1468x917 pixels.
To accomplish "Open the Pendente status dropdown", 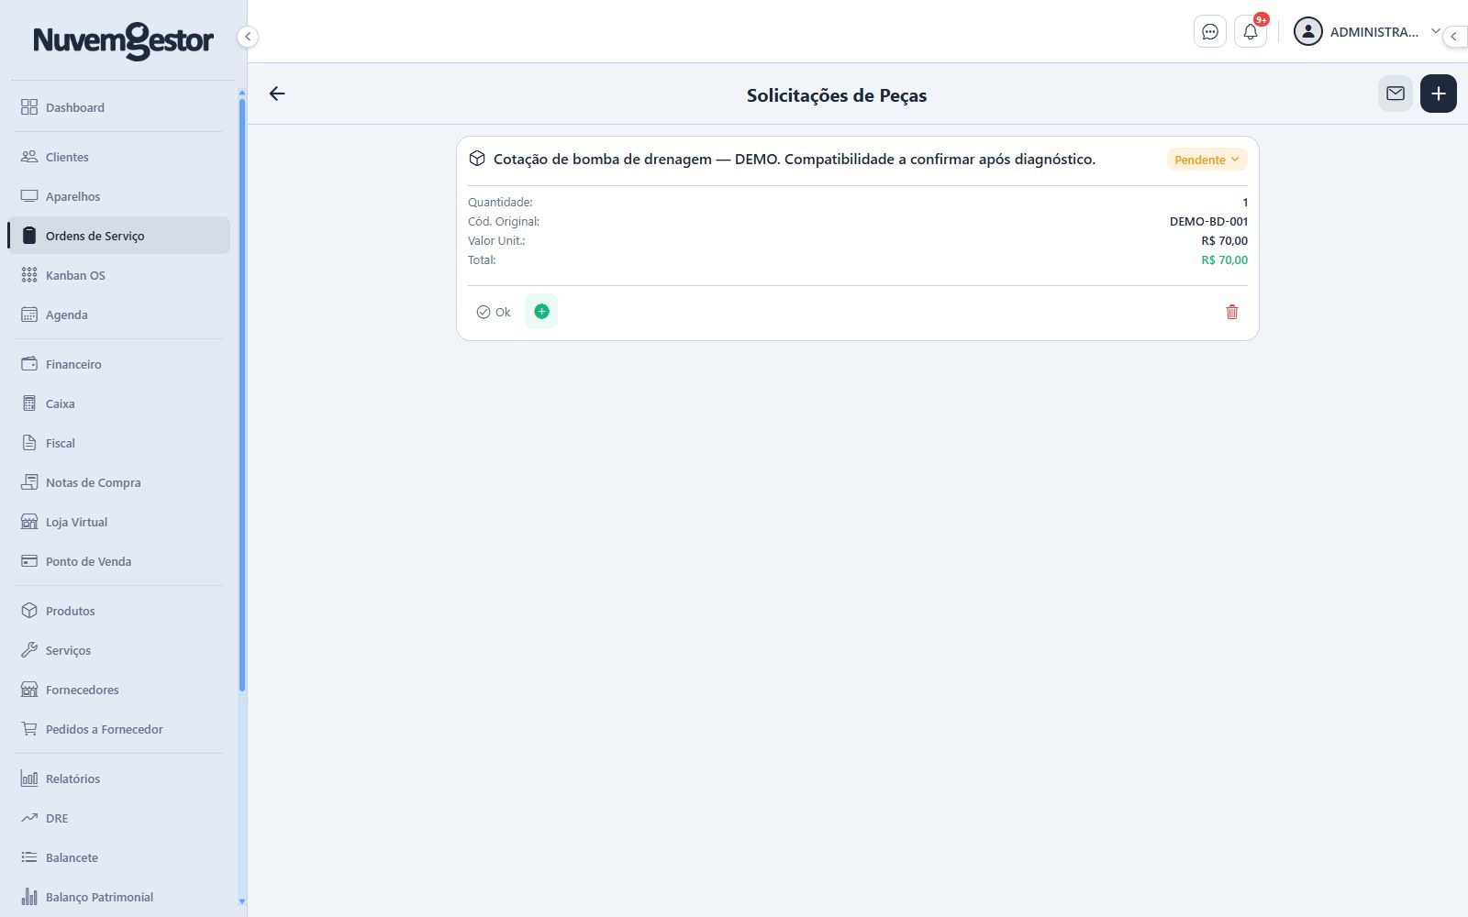I will coord(1207,160).
